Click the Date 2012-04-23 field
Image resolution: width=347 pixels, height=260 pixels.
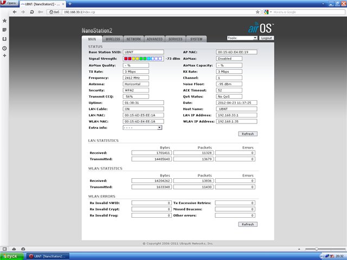tap(236, 102)
